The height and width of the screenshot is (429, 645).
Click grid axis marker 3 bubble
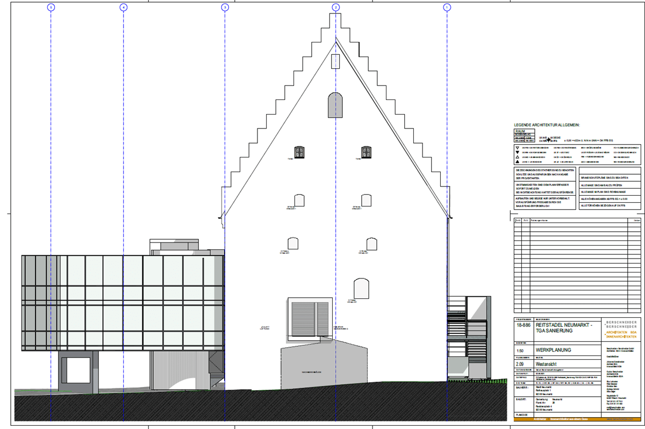(225, 8)
